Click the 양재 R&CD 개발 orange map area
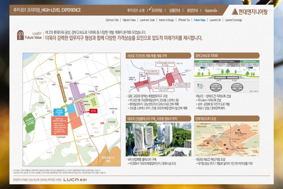The height and width of the screenshot is (189, 283). [x=108, y=159]
